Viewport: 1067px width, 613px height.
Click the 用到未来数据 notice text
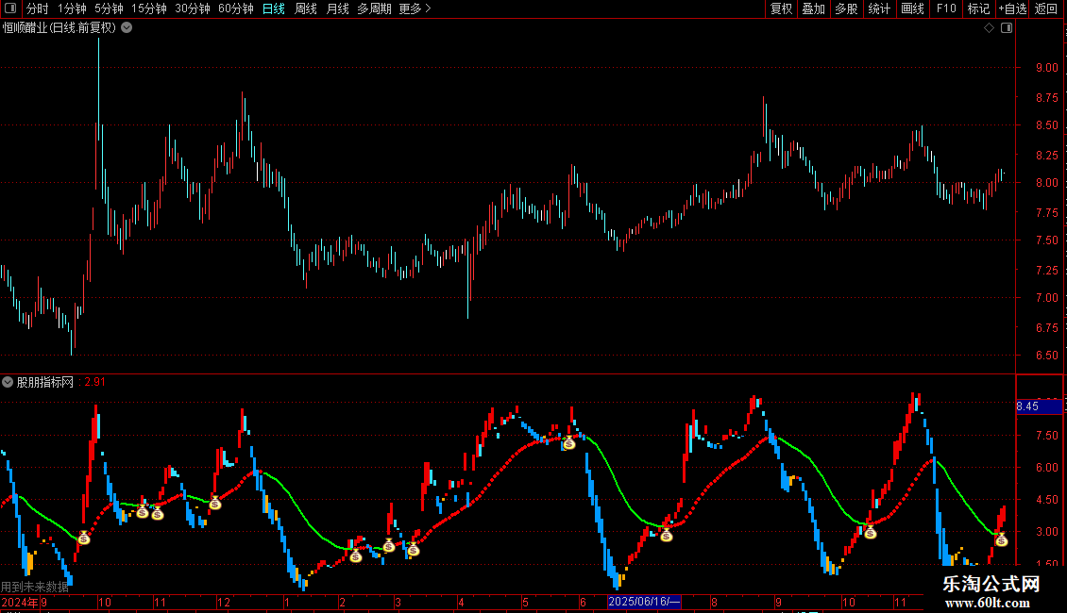[x=35, y=587]
